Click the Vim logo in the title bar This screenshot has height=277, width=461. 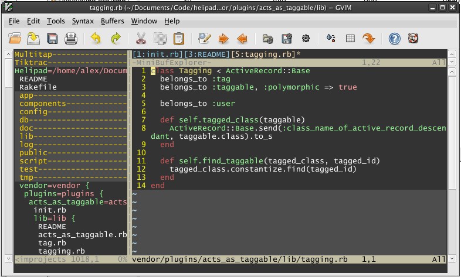click(9, 7)
